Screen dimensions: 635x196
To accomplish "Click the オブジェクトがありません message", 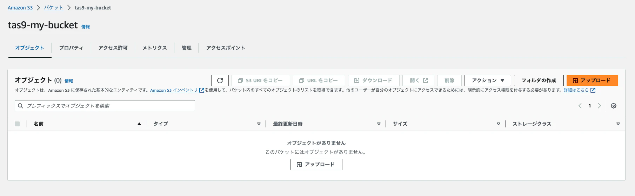I will click(x=316, y=143).
